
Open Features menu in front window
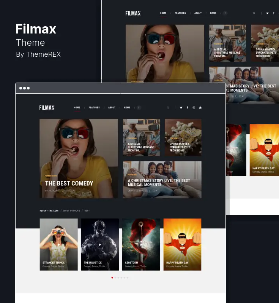(94, 107)
